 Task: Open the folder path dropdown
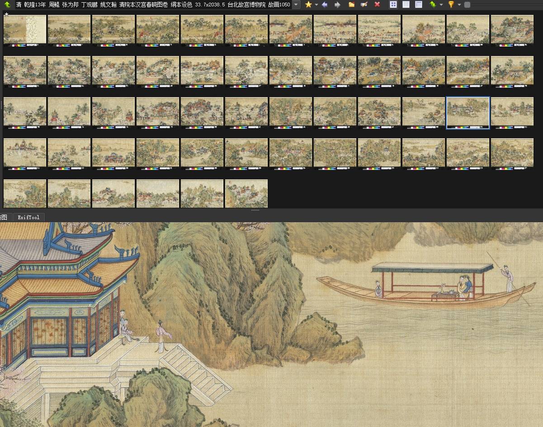296,5
